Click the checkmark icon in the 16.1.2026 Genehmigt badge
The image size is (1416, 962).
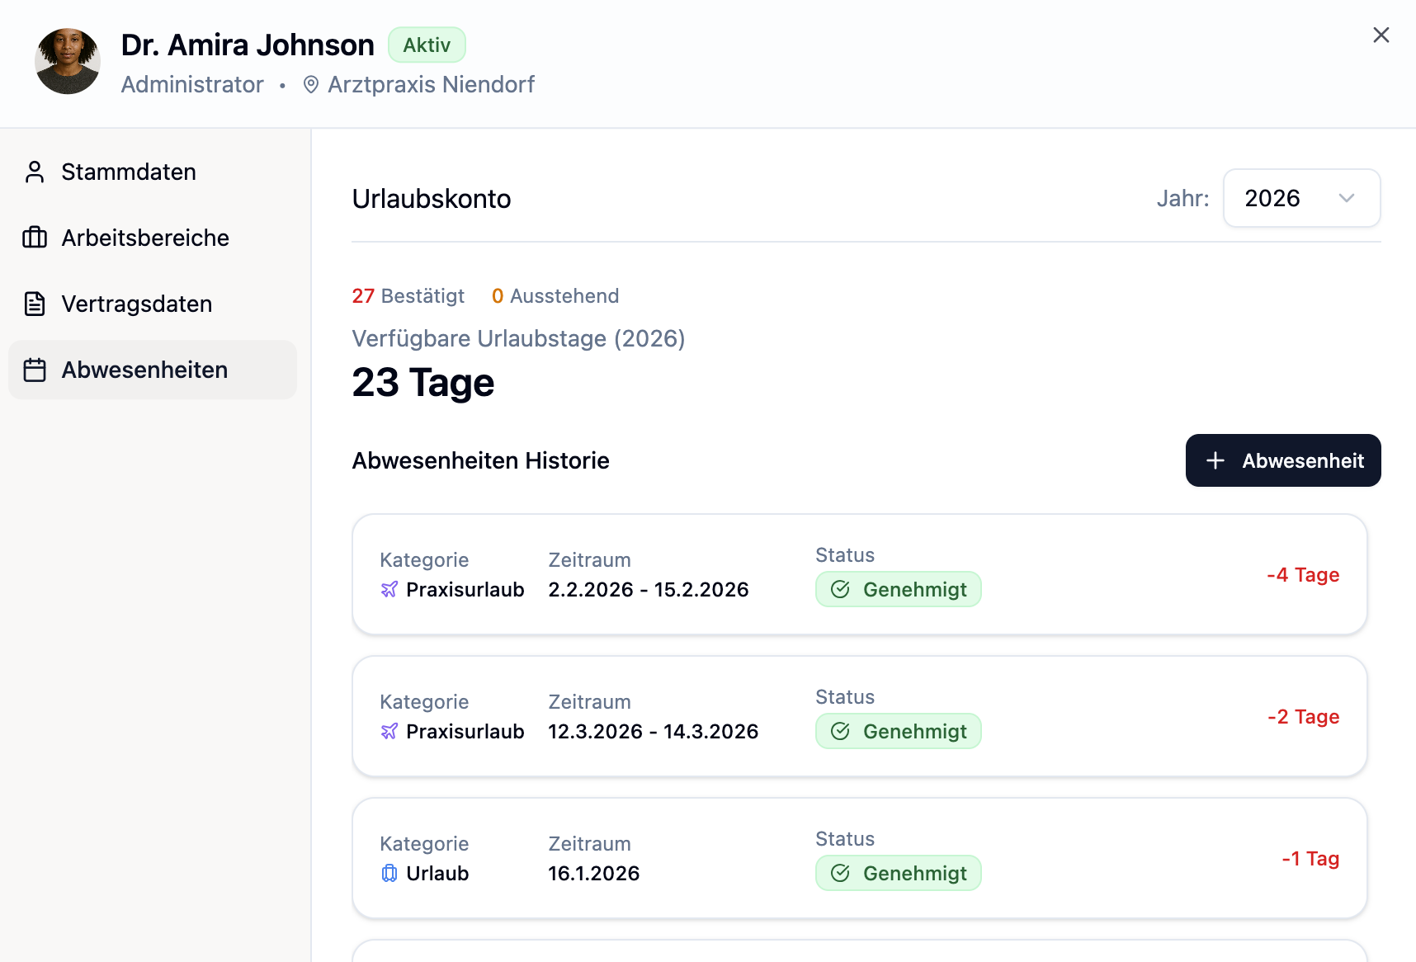[x=840, y=873]
